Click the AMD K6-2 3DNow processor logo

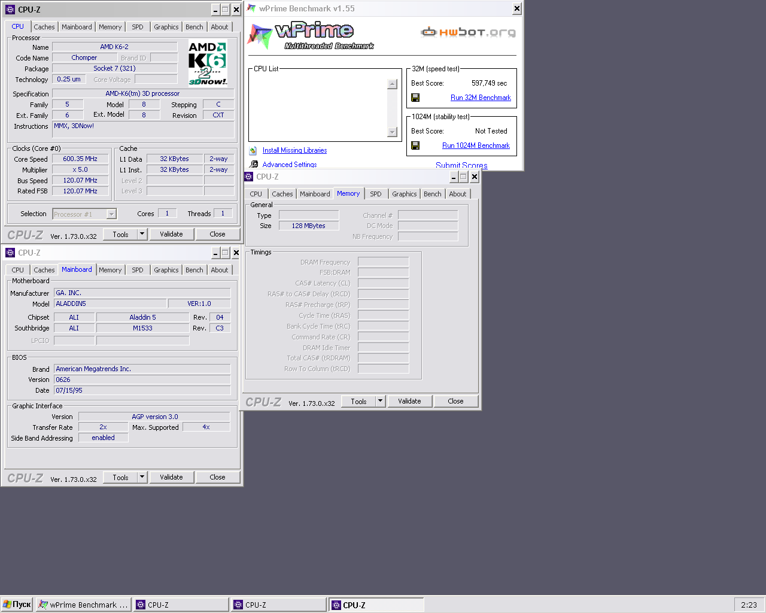[x=208, y=63]
